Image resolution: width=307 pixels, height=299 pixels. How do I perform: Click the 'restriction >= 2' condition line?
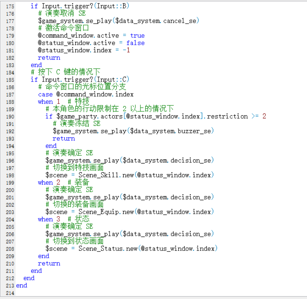tap(156, 116)
